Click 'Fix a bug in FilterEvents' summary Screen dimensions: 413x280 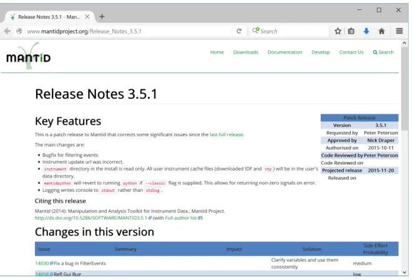80,263
